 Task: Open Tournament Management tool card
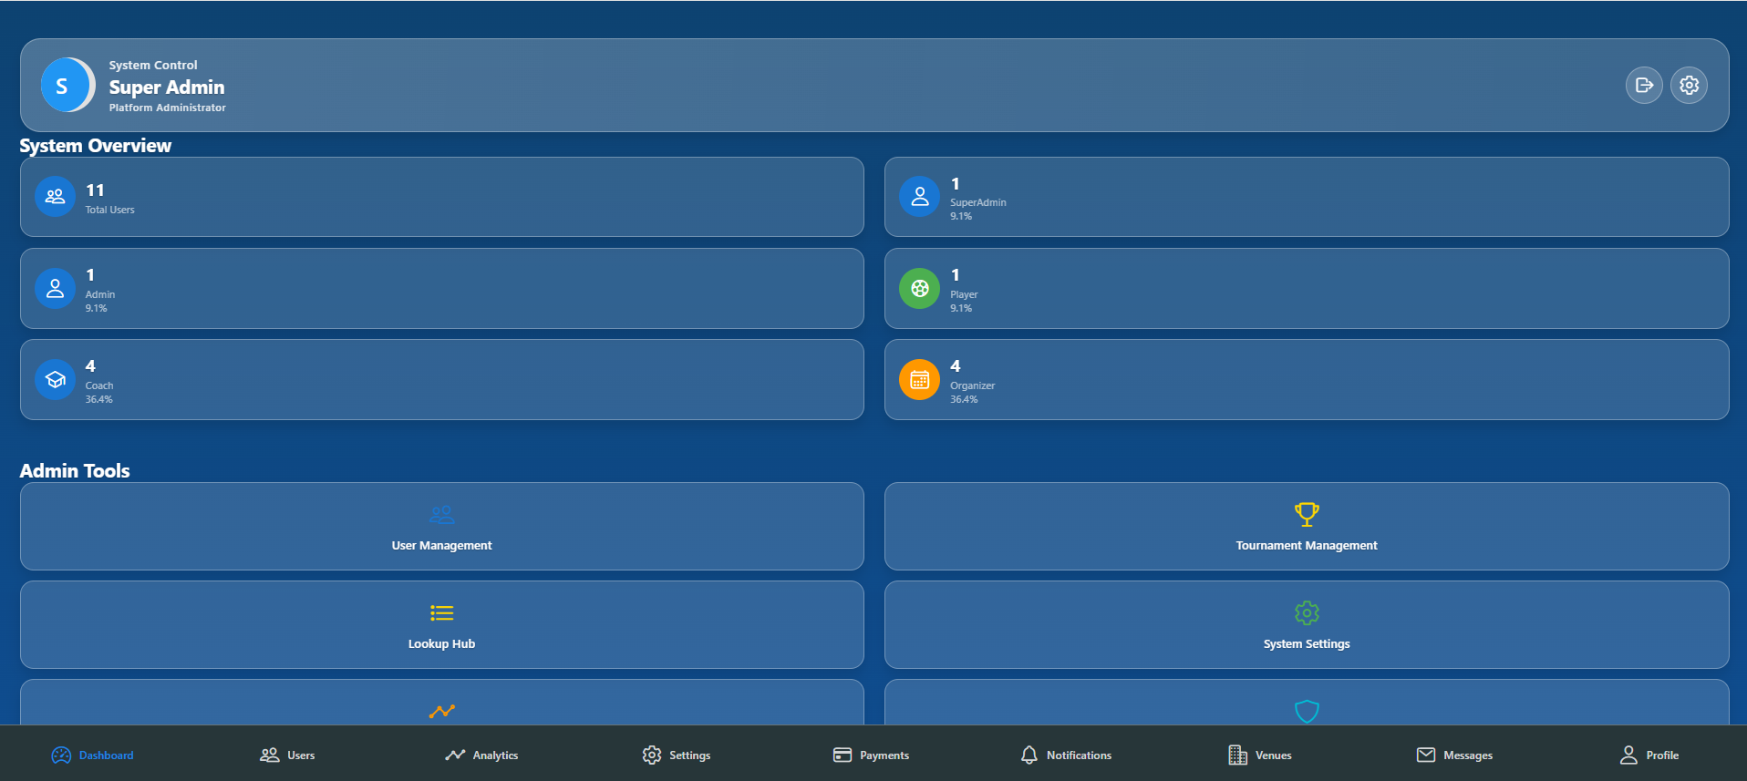point(1306,527)
